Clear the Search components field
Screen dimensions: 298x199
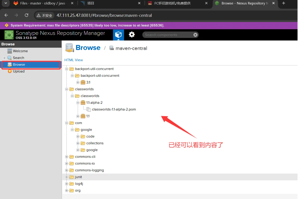[x=195, y=35]
